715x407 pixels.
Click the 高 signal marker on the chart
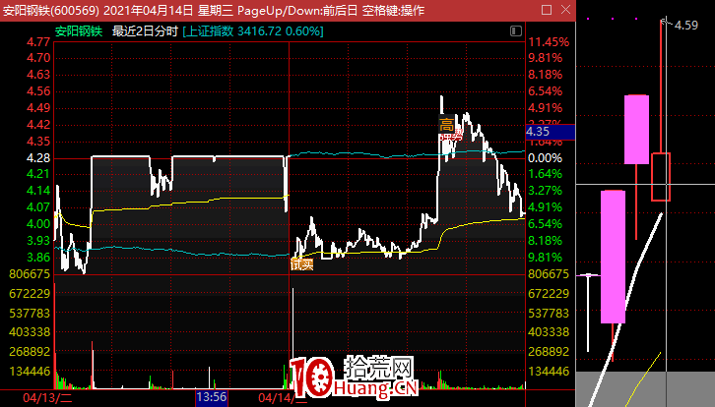pos(446,124)
